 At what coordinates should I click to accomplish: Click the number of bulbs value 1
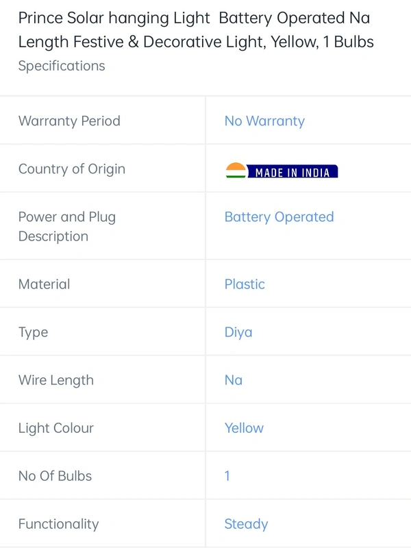pyautogui.click(x=227, y=476)
